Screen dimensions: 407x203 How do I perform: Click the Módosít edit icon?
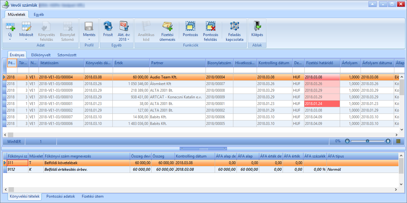pyautogui.click(x=26, y=26)
